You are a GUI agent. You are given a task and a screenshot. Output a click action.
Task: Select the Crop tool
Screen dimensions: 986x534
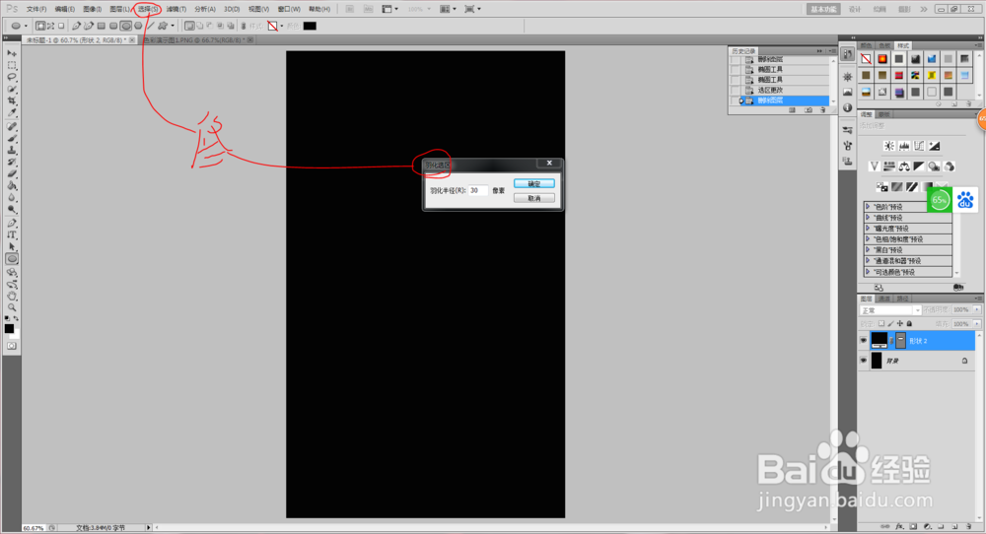tap(12, 101)
